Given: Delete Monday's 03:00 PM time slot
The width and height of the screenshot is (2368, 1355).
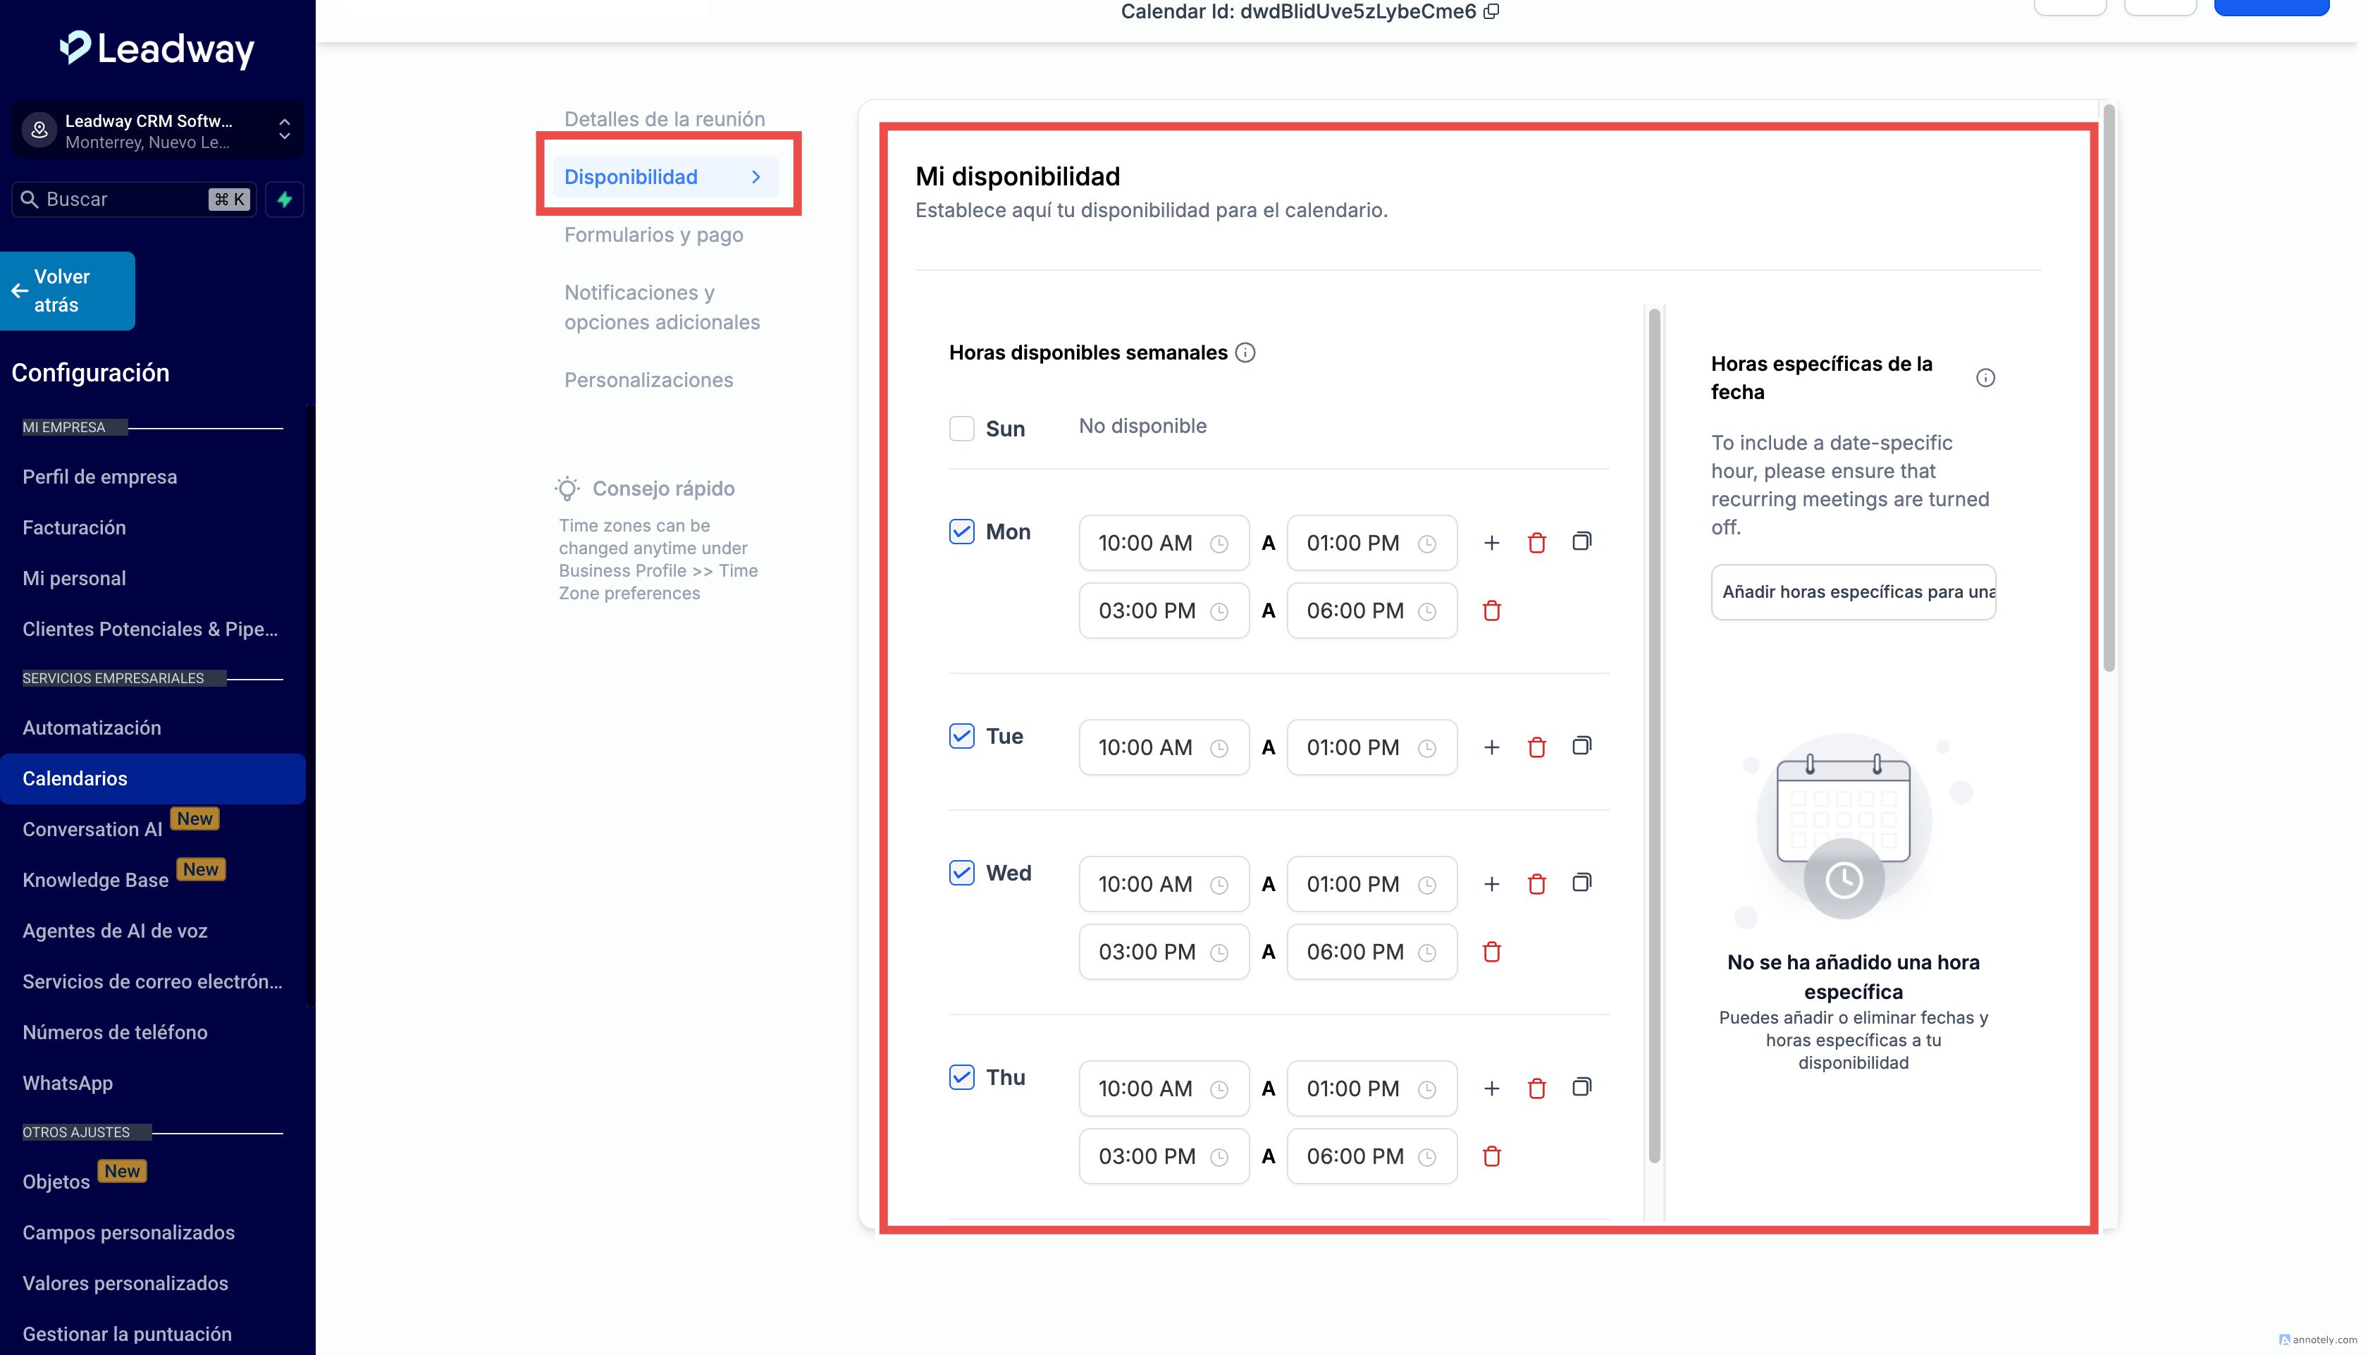Looking at the screenshot, I should pyautogui.click(x=1492, y=611).
